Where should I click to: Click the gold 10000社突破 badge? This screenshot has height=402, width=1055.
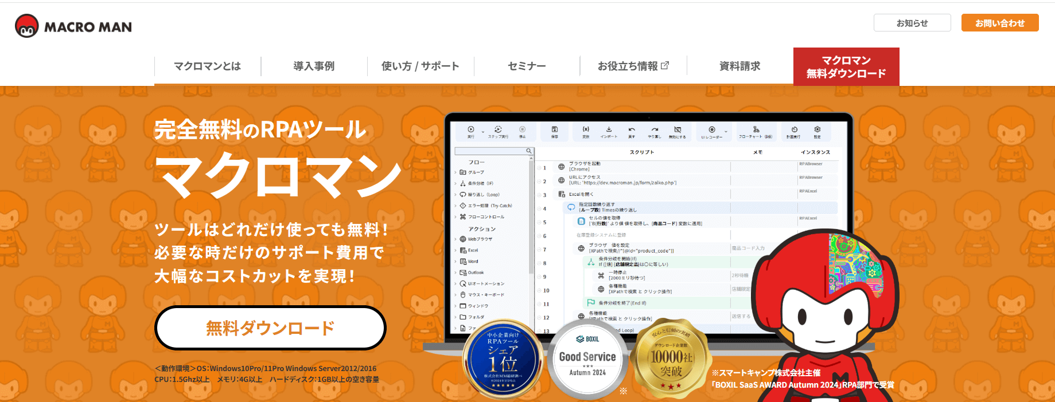(671, 359)
